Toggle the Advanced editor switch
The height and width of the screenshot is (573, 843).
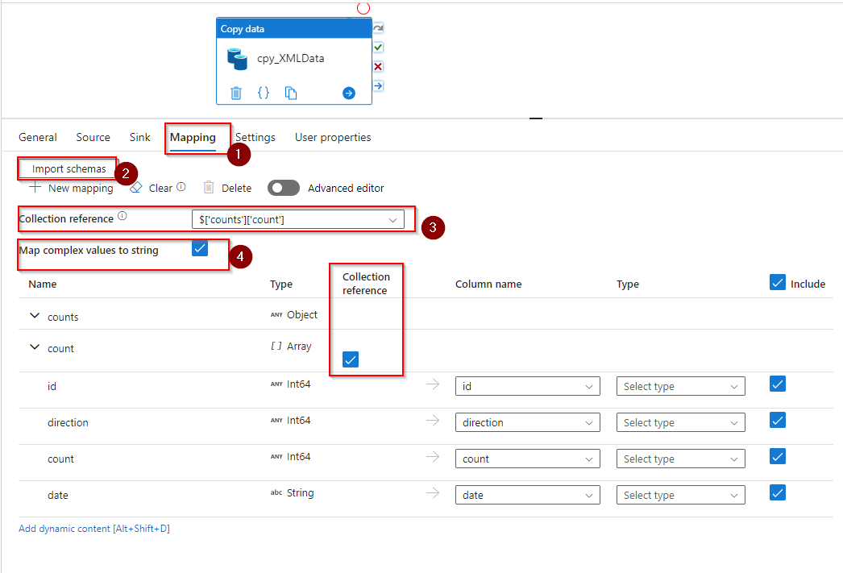click(x=284, y=188)
